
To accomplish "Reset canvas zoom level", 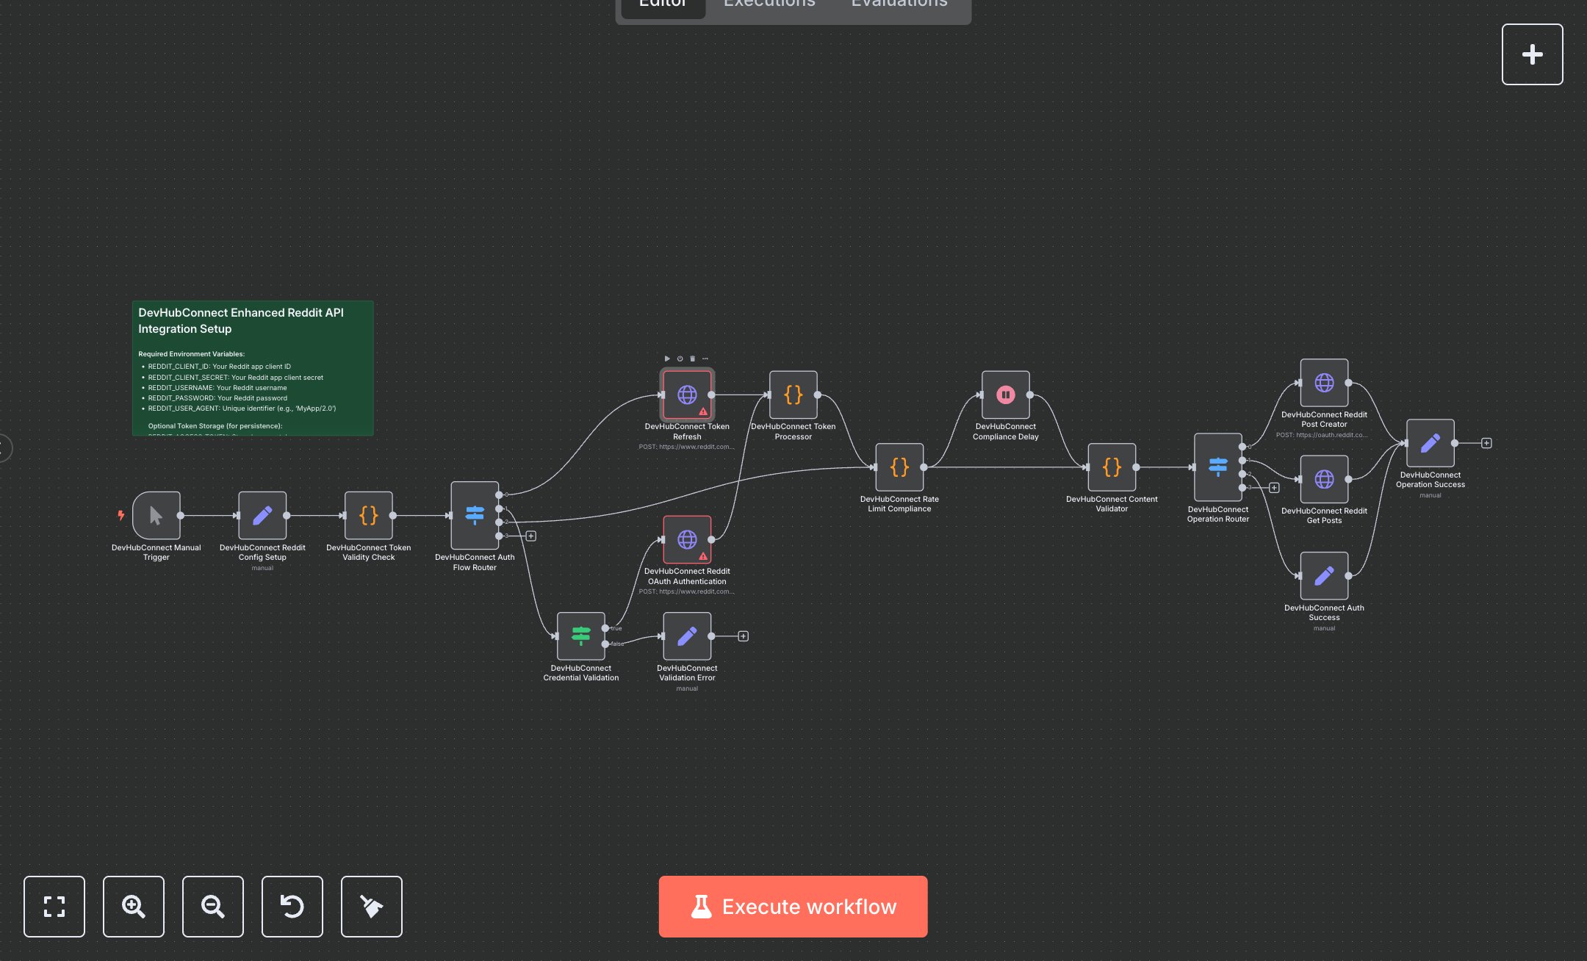I will [292, 906].
